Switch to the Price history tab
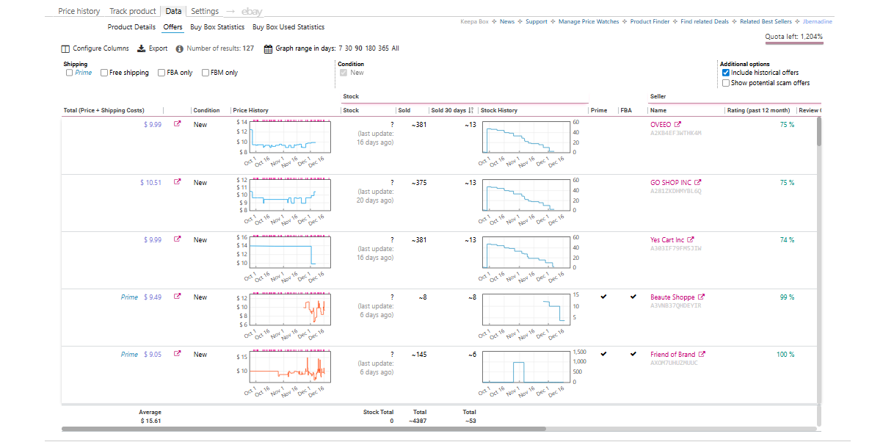 pyautogui.click(x=79, y=11)
